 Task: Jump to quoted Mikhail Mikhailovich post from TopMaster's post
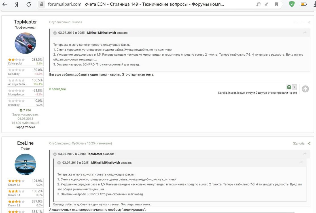coord(305,32)
